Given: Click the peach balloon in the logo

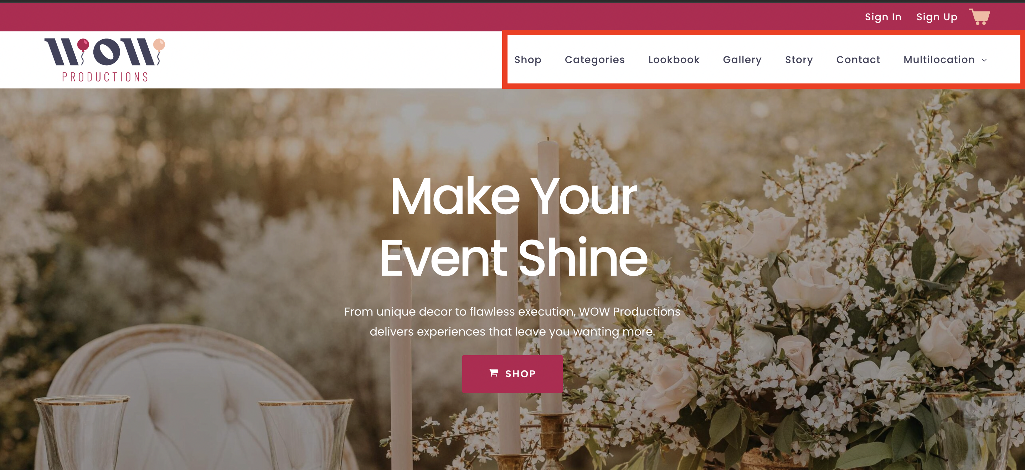Looking at the screenshot, I should (x=159, y=45).
